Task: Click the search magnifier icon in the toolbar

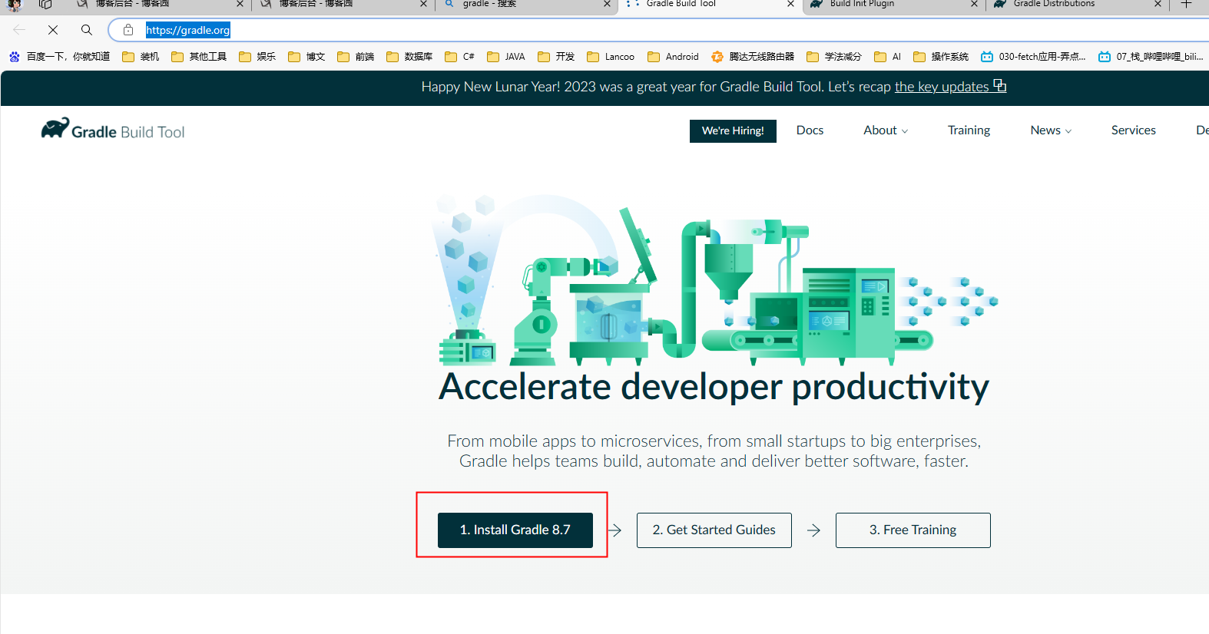Action: click(x=87, y=30)
